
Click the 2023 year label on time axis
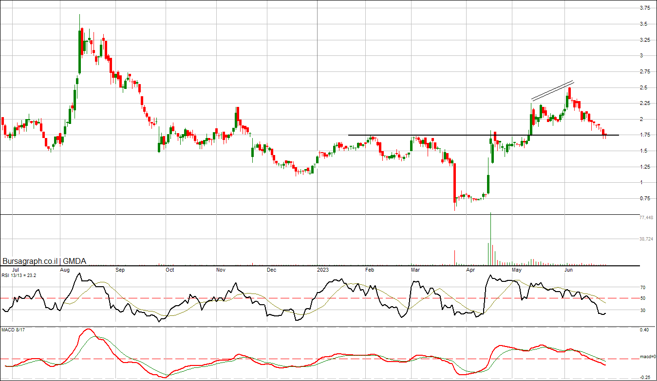click(x=324, y=269)
